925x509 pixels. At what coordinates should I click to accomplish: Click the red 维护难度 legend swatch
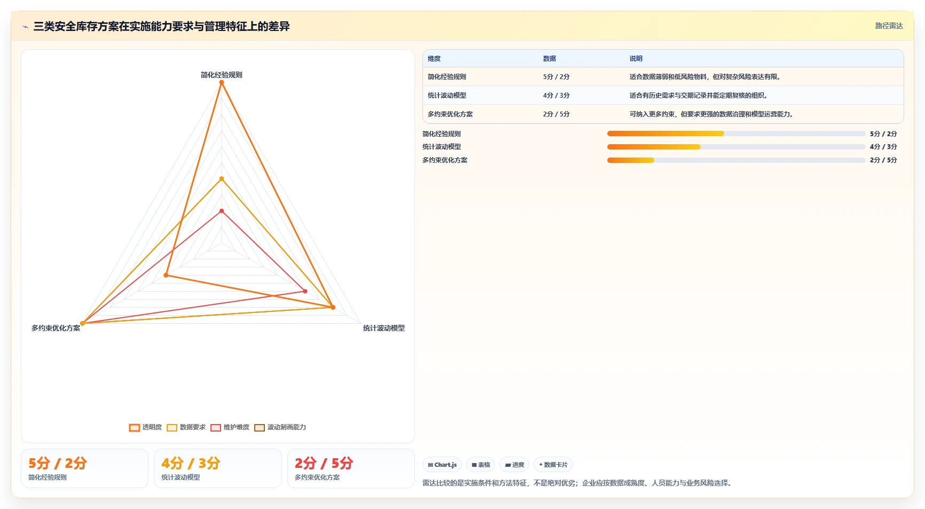tap(216, 427)
